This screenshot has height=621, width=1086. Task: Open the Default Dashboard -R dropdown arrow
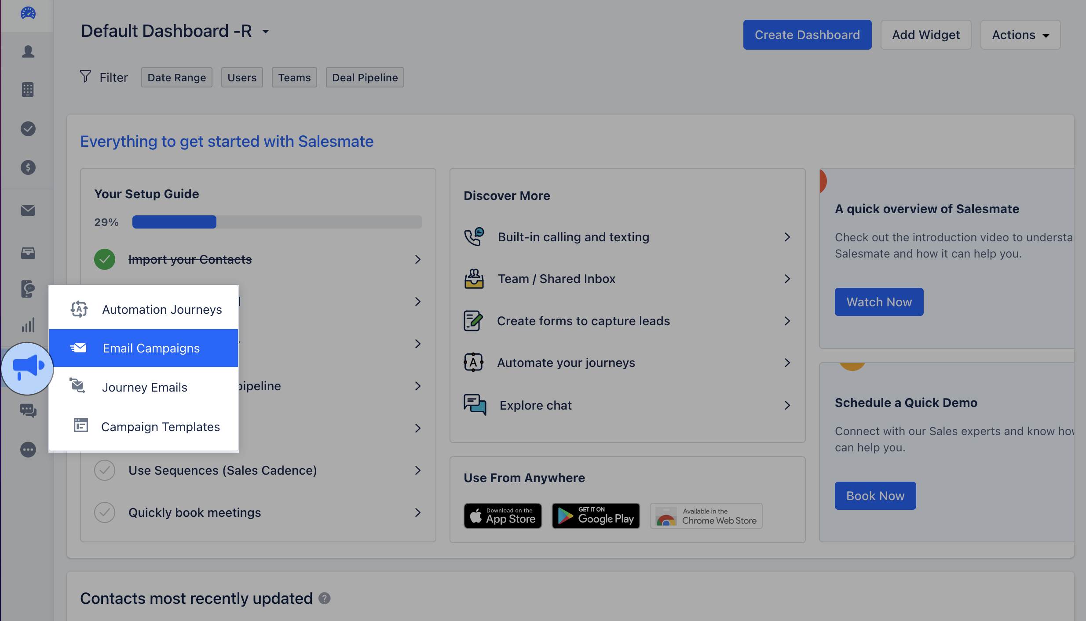click(x=266, y=32)
